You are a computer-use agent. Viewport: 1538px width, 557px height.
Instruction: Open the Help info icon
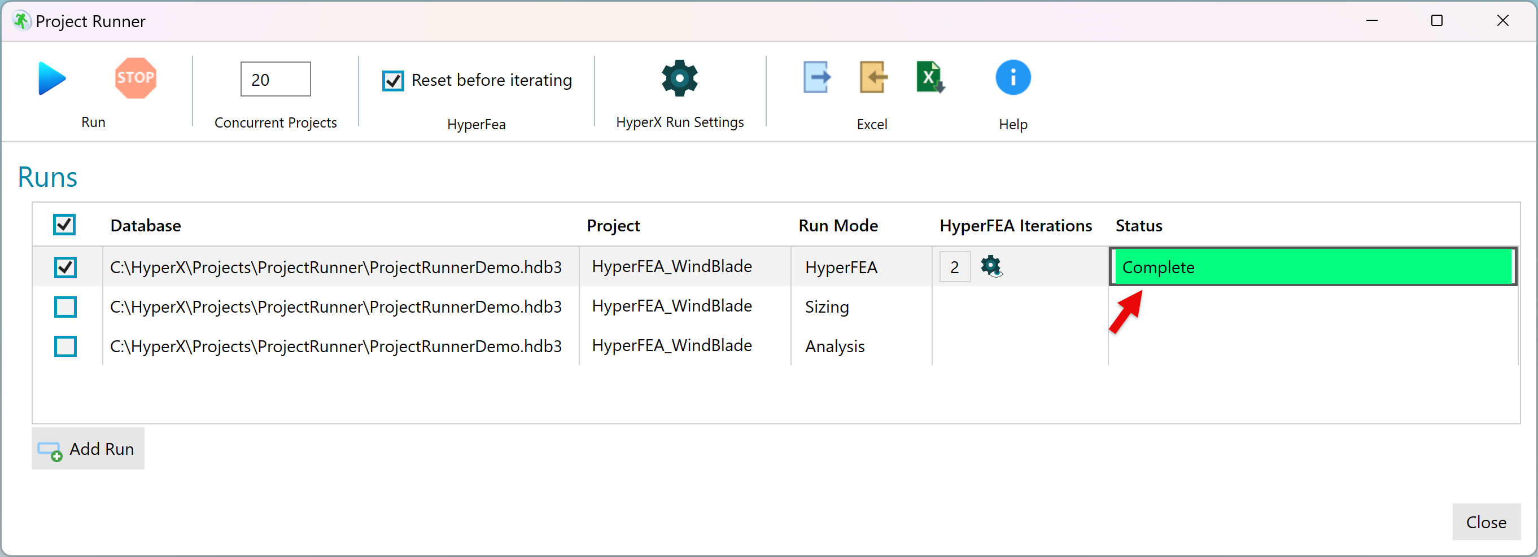1012,78
